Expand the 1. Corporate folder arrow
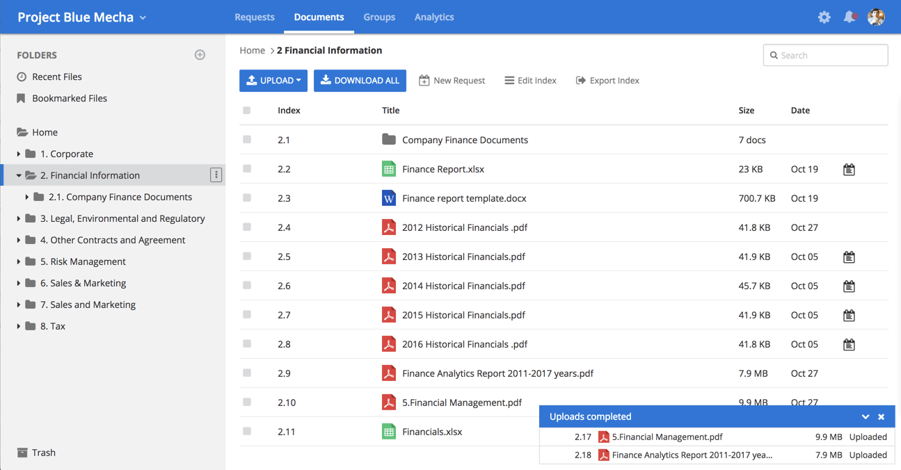 click(19, 154)
